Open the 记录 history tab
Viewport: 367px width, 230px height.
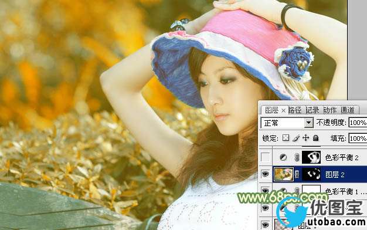pyautogui.click(x=312, y=110)
